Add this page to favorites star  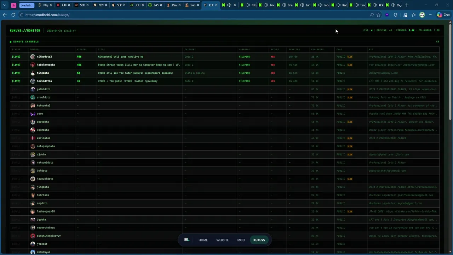[x=379, y=15]
